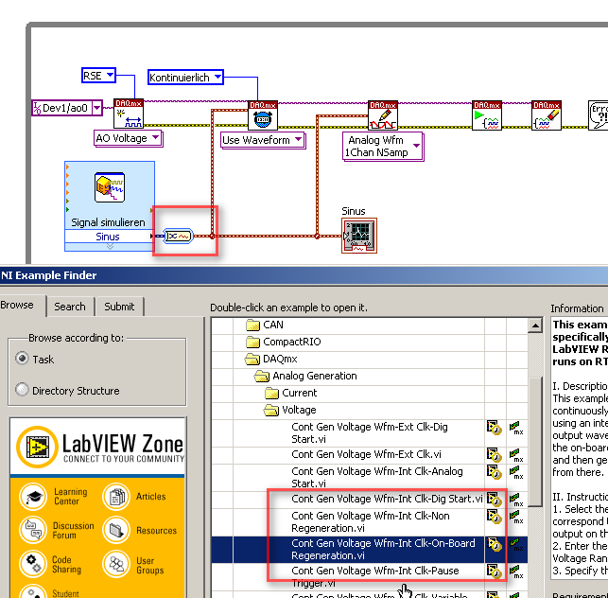Open the Resources icon
This screenshot has height=598, width=608.
click(x=116, y=530)
